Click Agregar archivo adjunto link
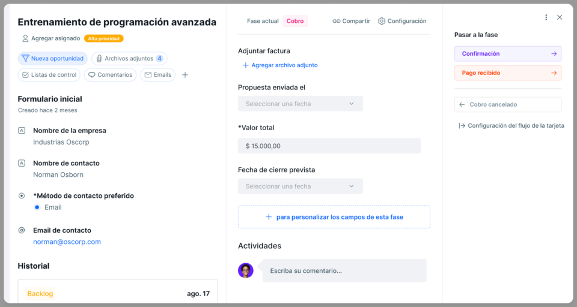 point(280,65)
